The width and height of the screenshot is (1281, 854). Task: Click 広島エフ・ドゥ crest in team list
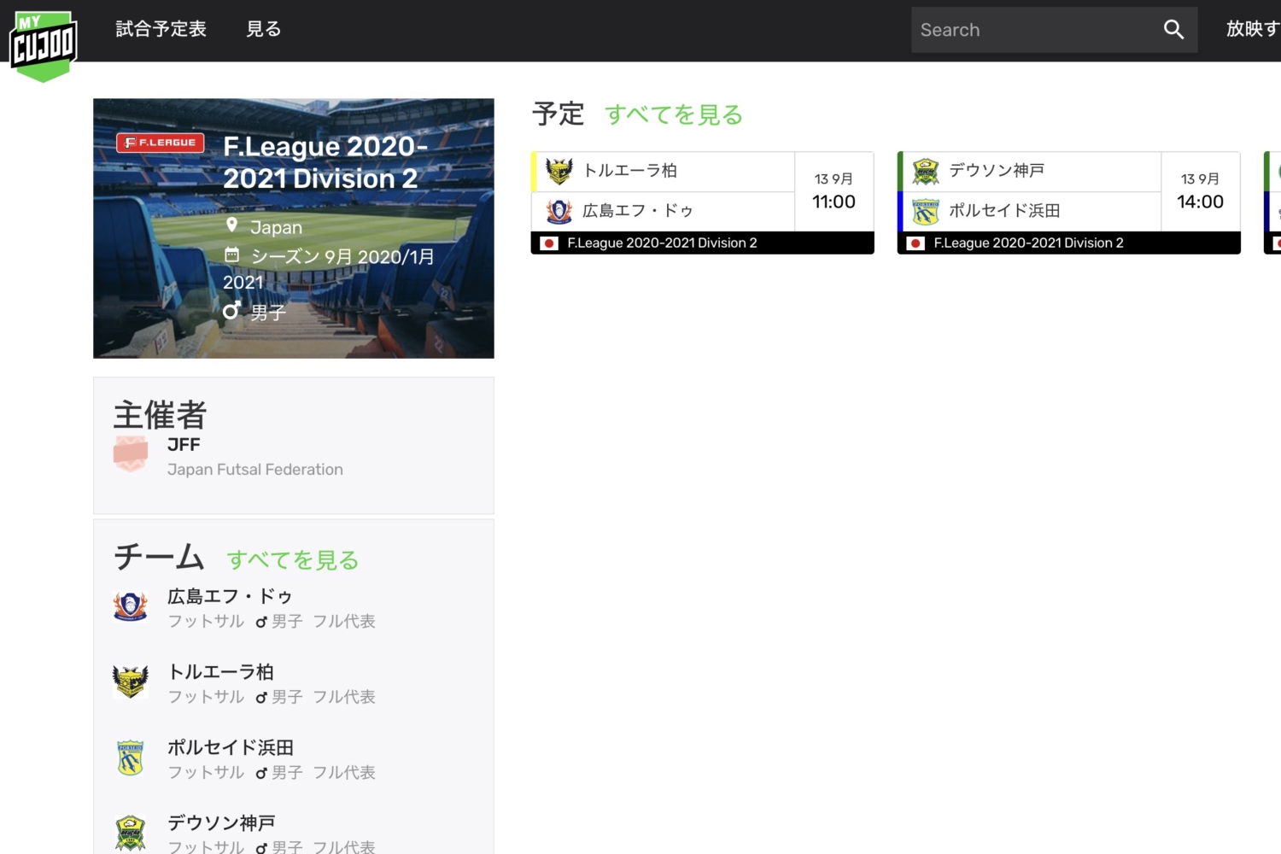pos(131,606)
